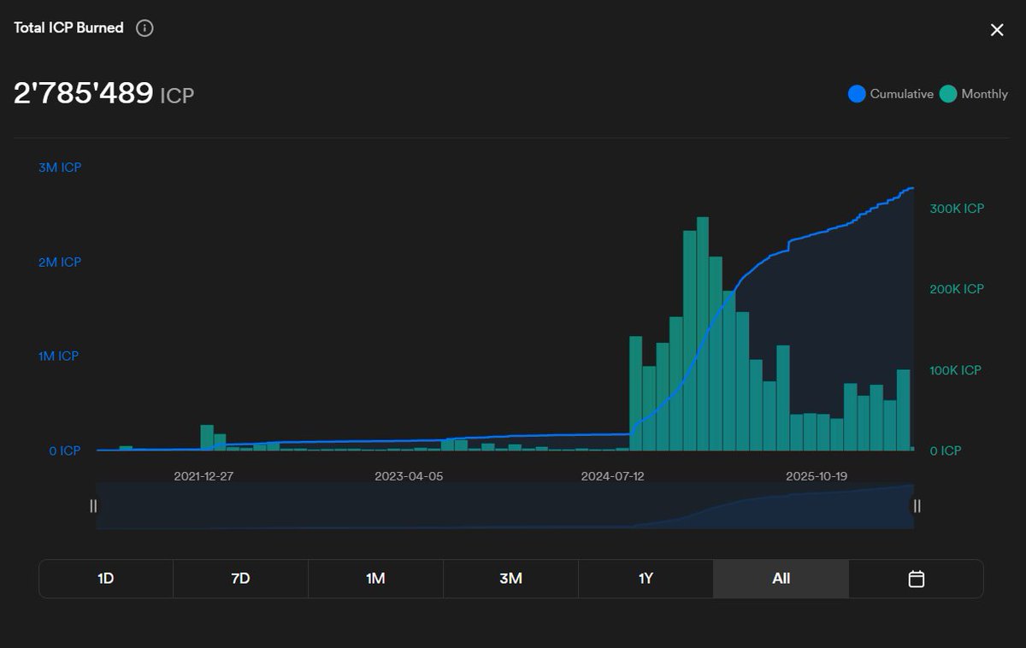Click the tallest monthly burn bar
1026x648 pixels.
click(703, 333)
